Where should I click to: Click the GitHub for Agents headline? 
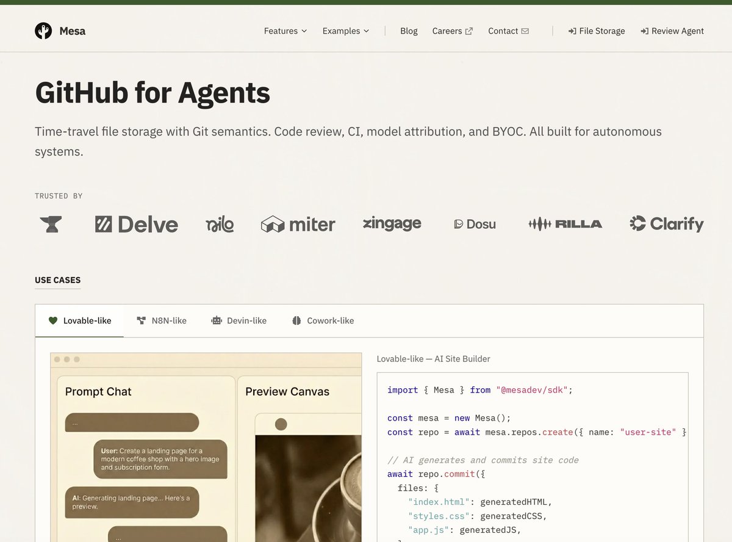pyautogui.click(x=152, y=93)
